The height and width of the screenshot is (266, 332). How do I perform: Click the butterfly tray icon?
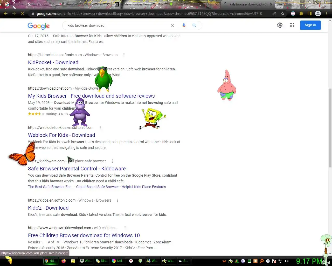pos(224,261)
